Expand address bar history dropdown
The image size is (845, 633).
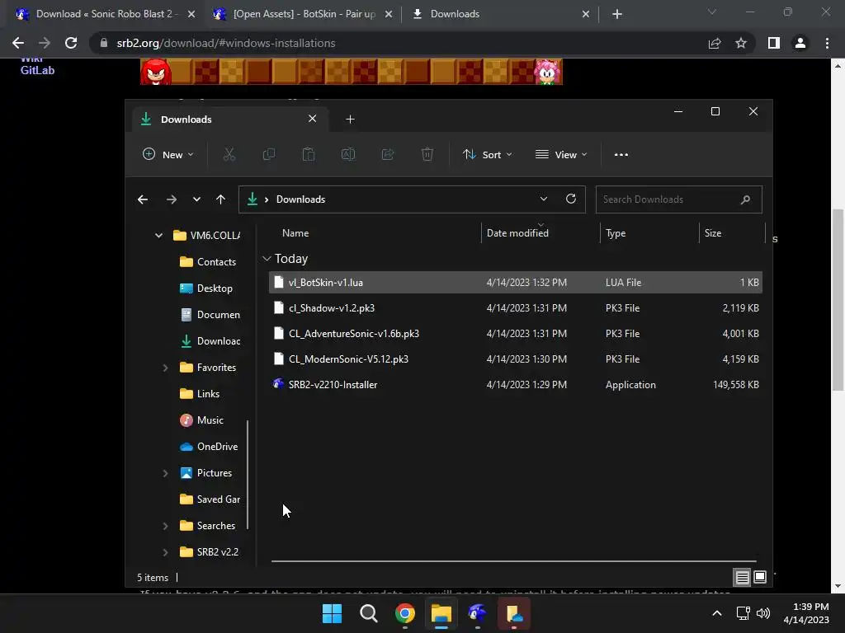click(x=543, y=199)
